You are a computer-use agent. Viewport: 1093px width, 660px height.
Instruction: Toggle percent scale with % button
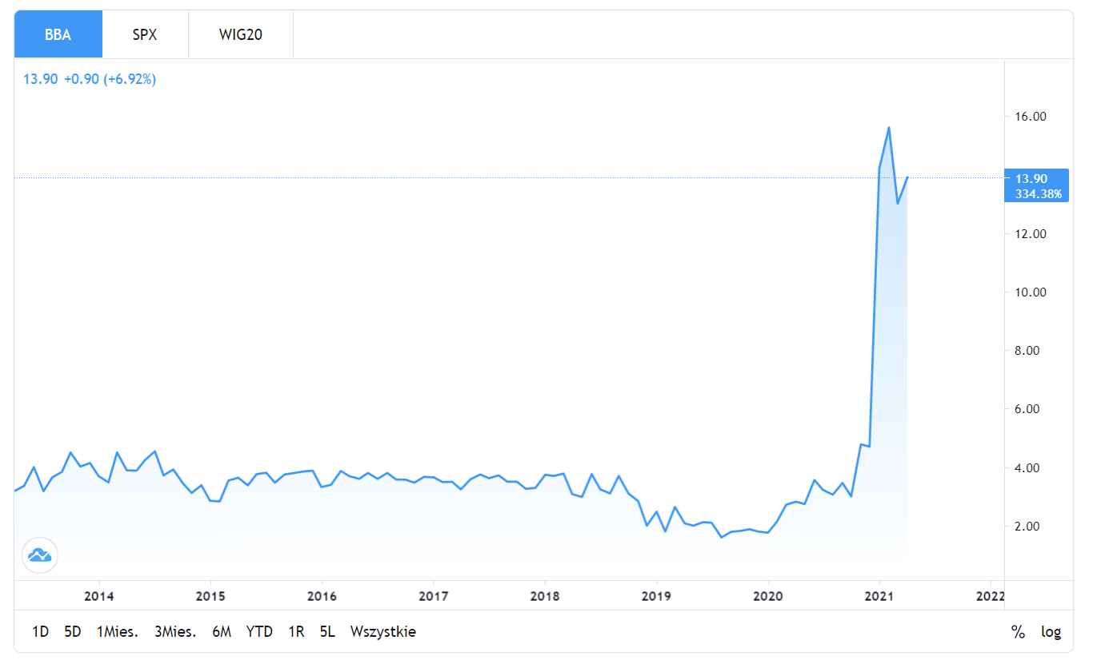pyautogui.click(x=1018, y=632)
